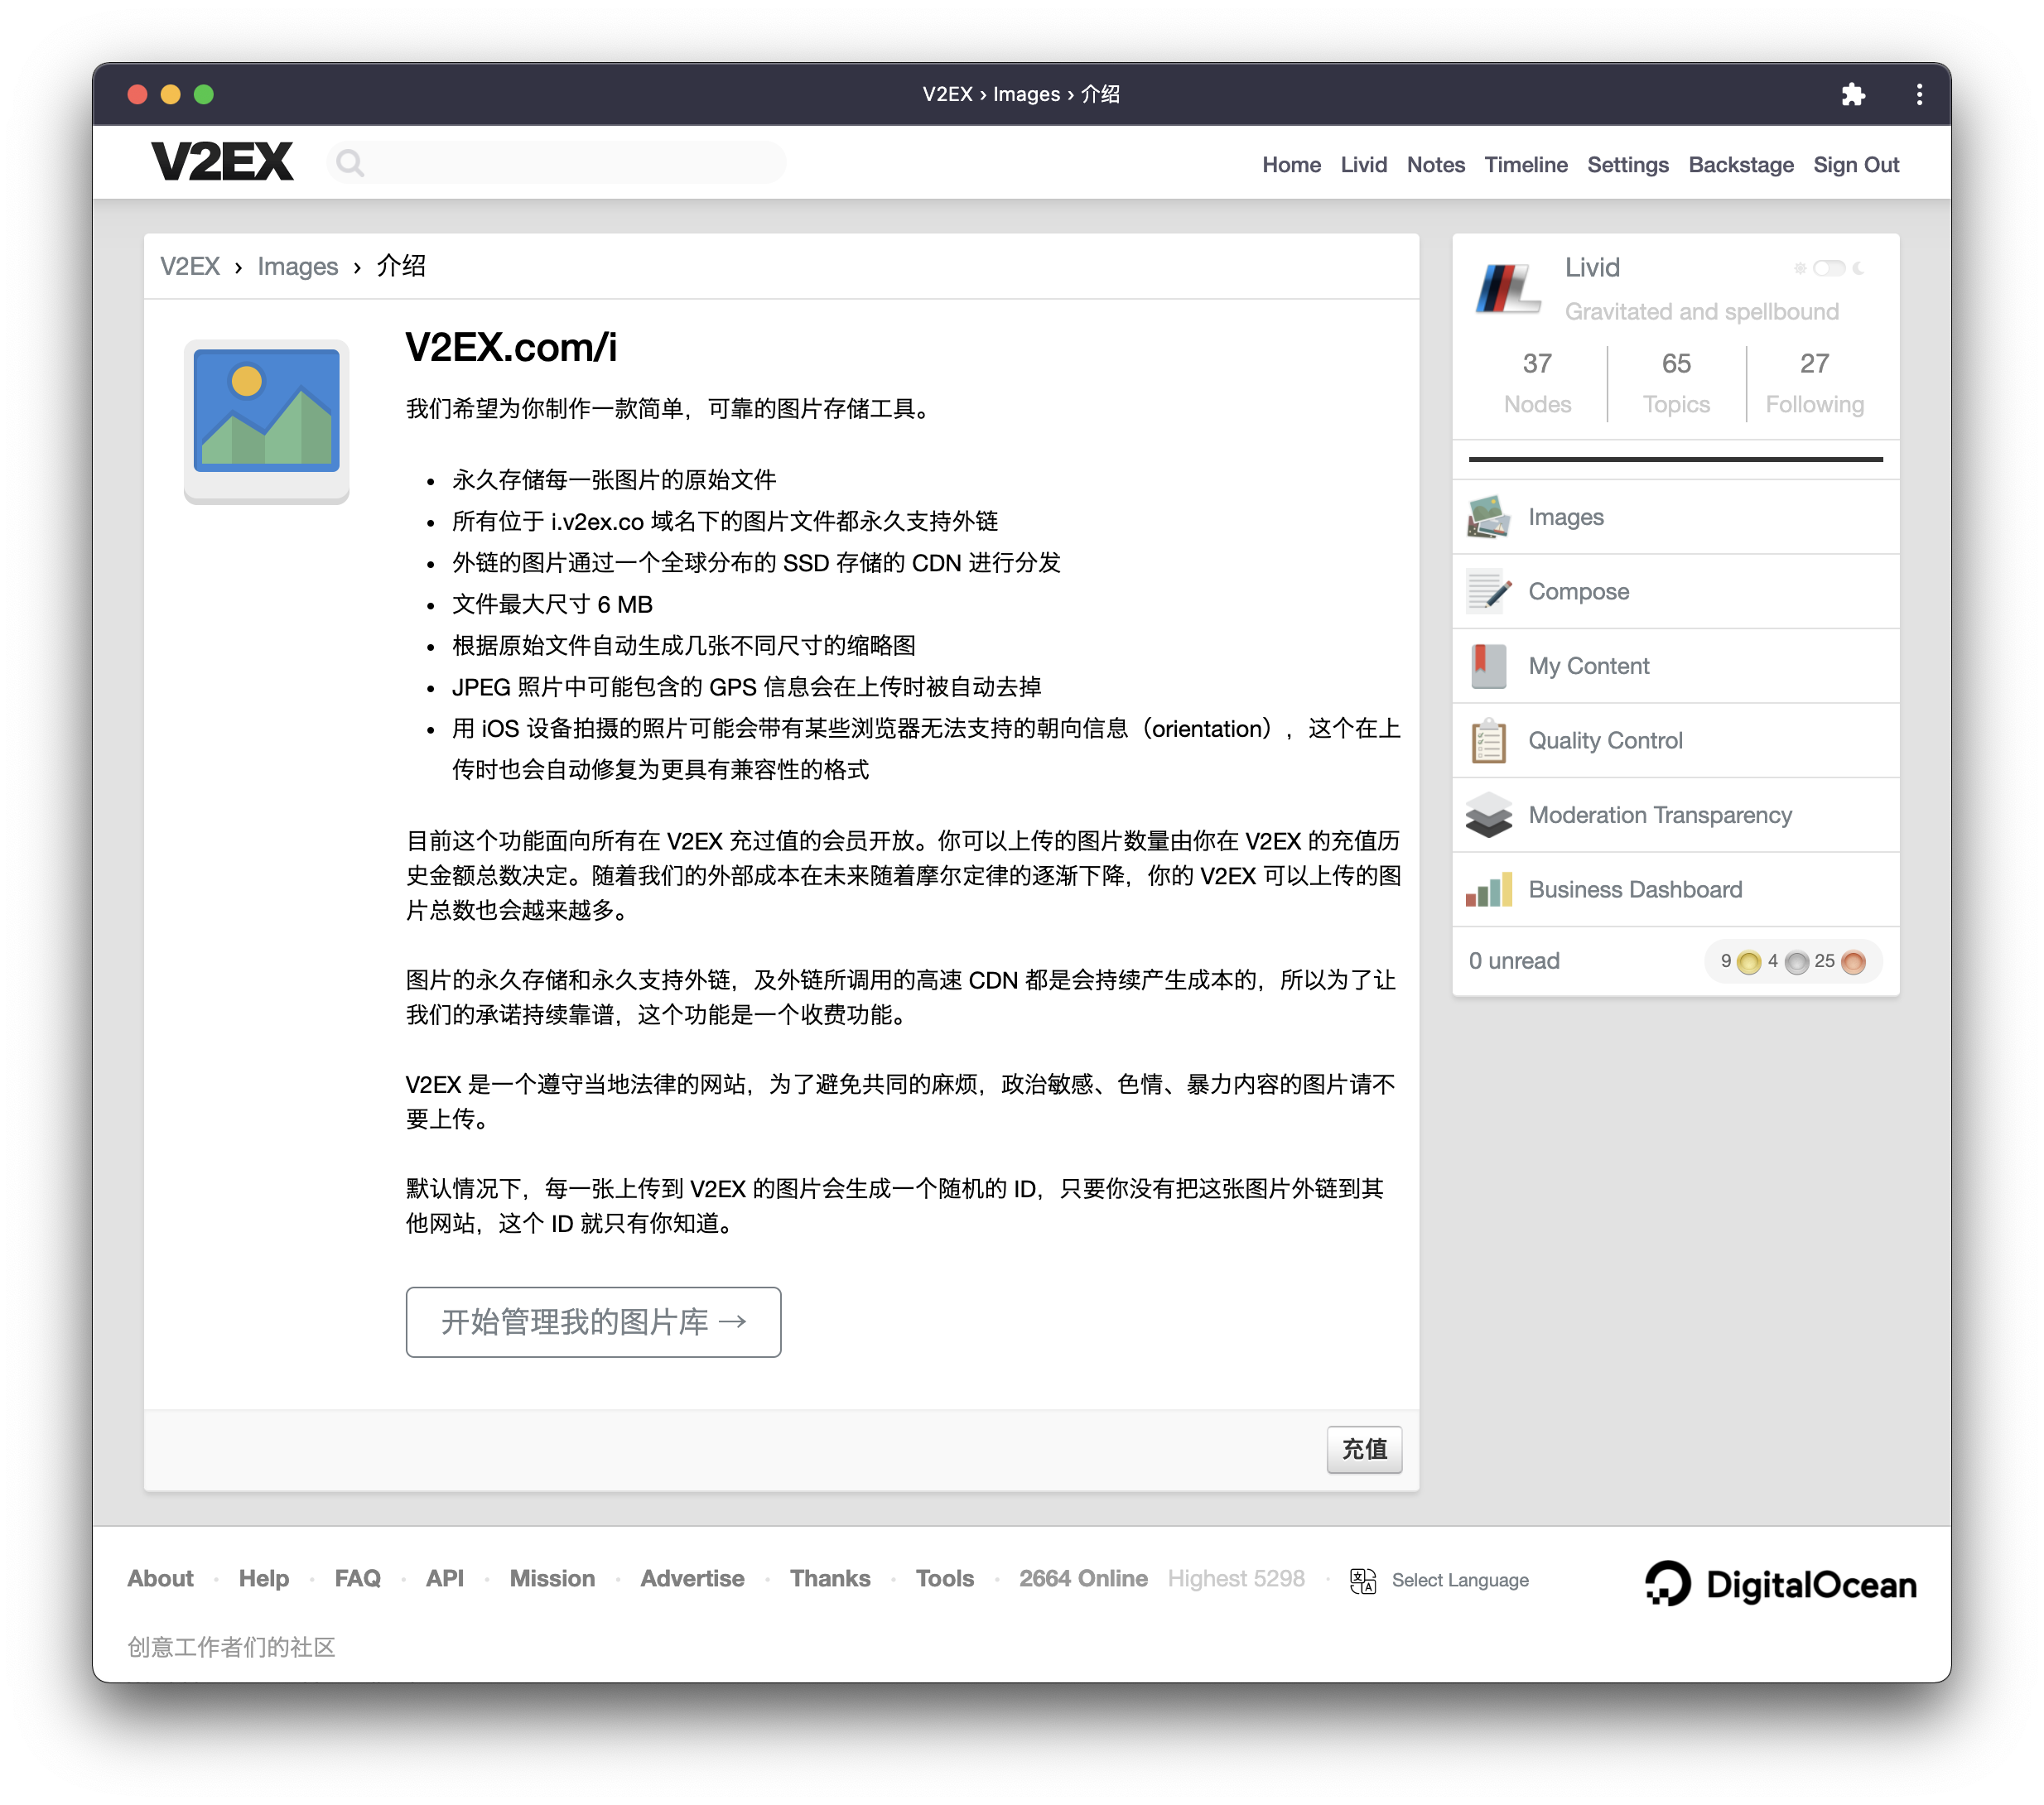
Task: Open Notes in the top navigation
Action: point(1436,165)
